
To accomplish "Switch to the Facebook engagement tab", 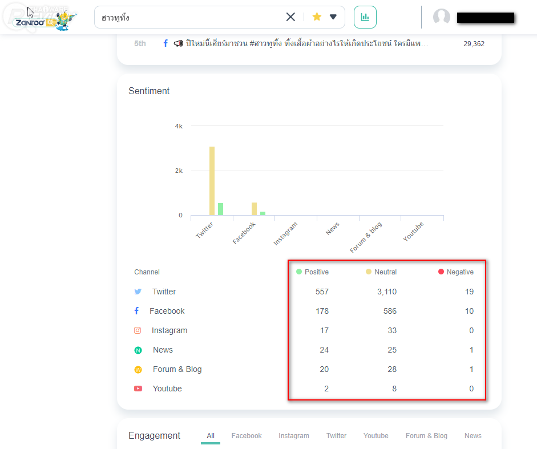I will pyautogui.click(x=247, y=436).
